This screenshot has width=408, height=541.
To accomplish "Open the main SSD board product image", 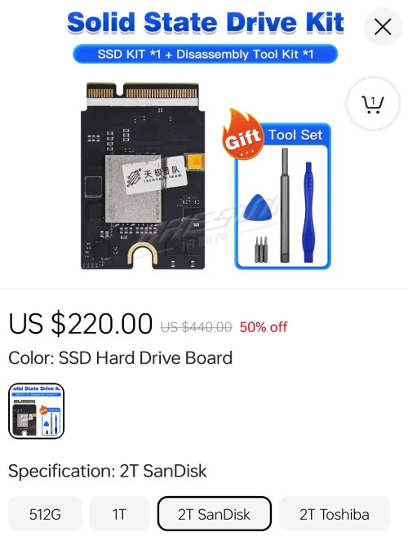I will (x=143, y=176).
